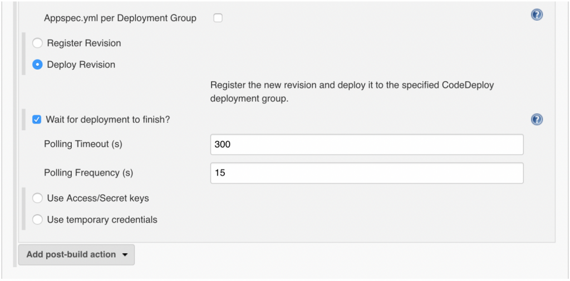Click the Appspec.yml per Deployment Group label
This screenshot has width=570, height=281.
120,18
